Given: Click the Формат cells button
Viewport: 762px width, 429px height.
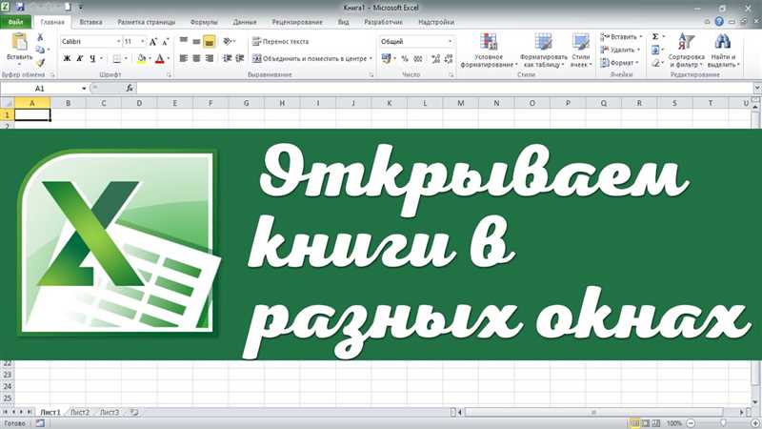Looking at the screenshot, I should point(620,63).
